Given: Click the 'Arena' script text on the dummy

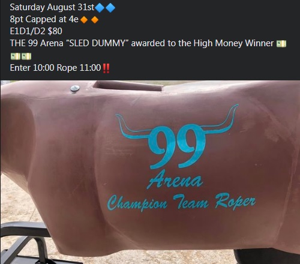Looking at the screenshot, I should [175, 179].
